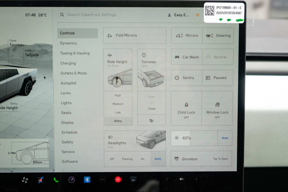Click the search magnifier icon

point(62,15)
